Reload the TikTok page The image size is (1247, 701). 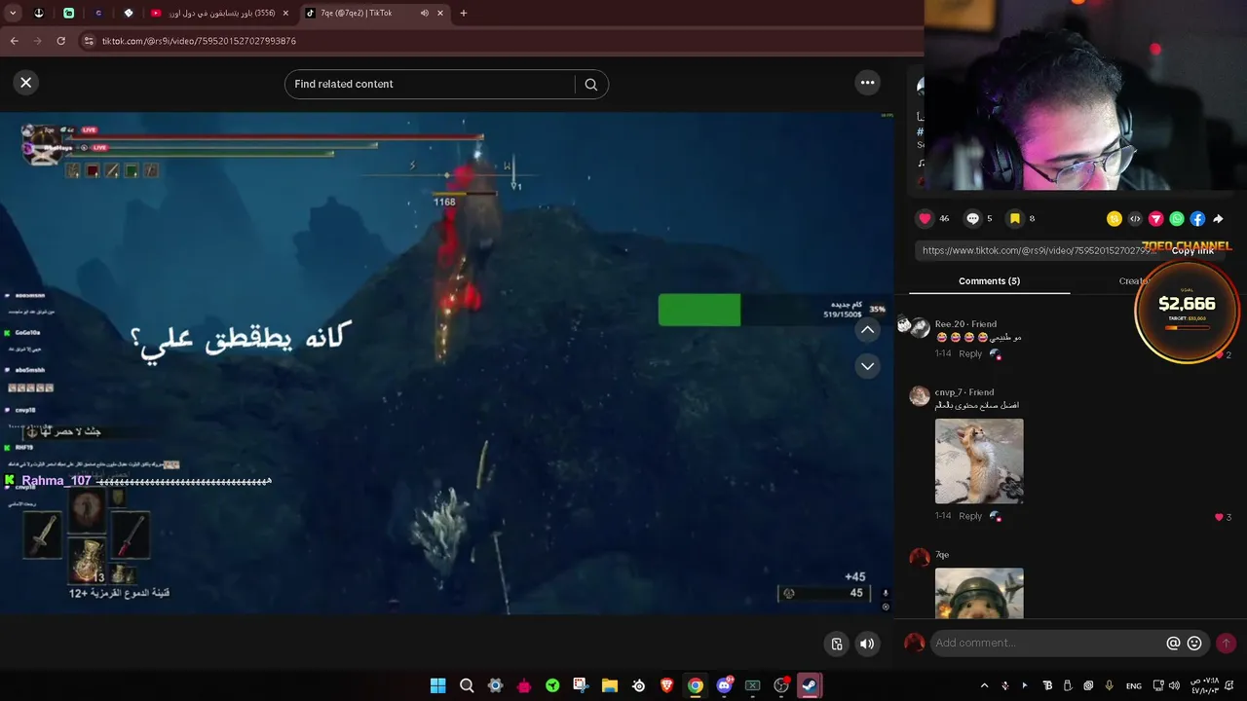pyautogui.click(x=60, y=41)
